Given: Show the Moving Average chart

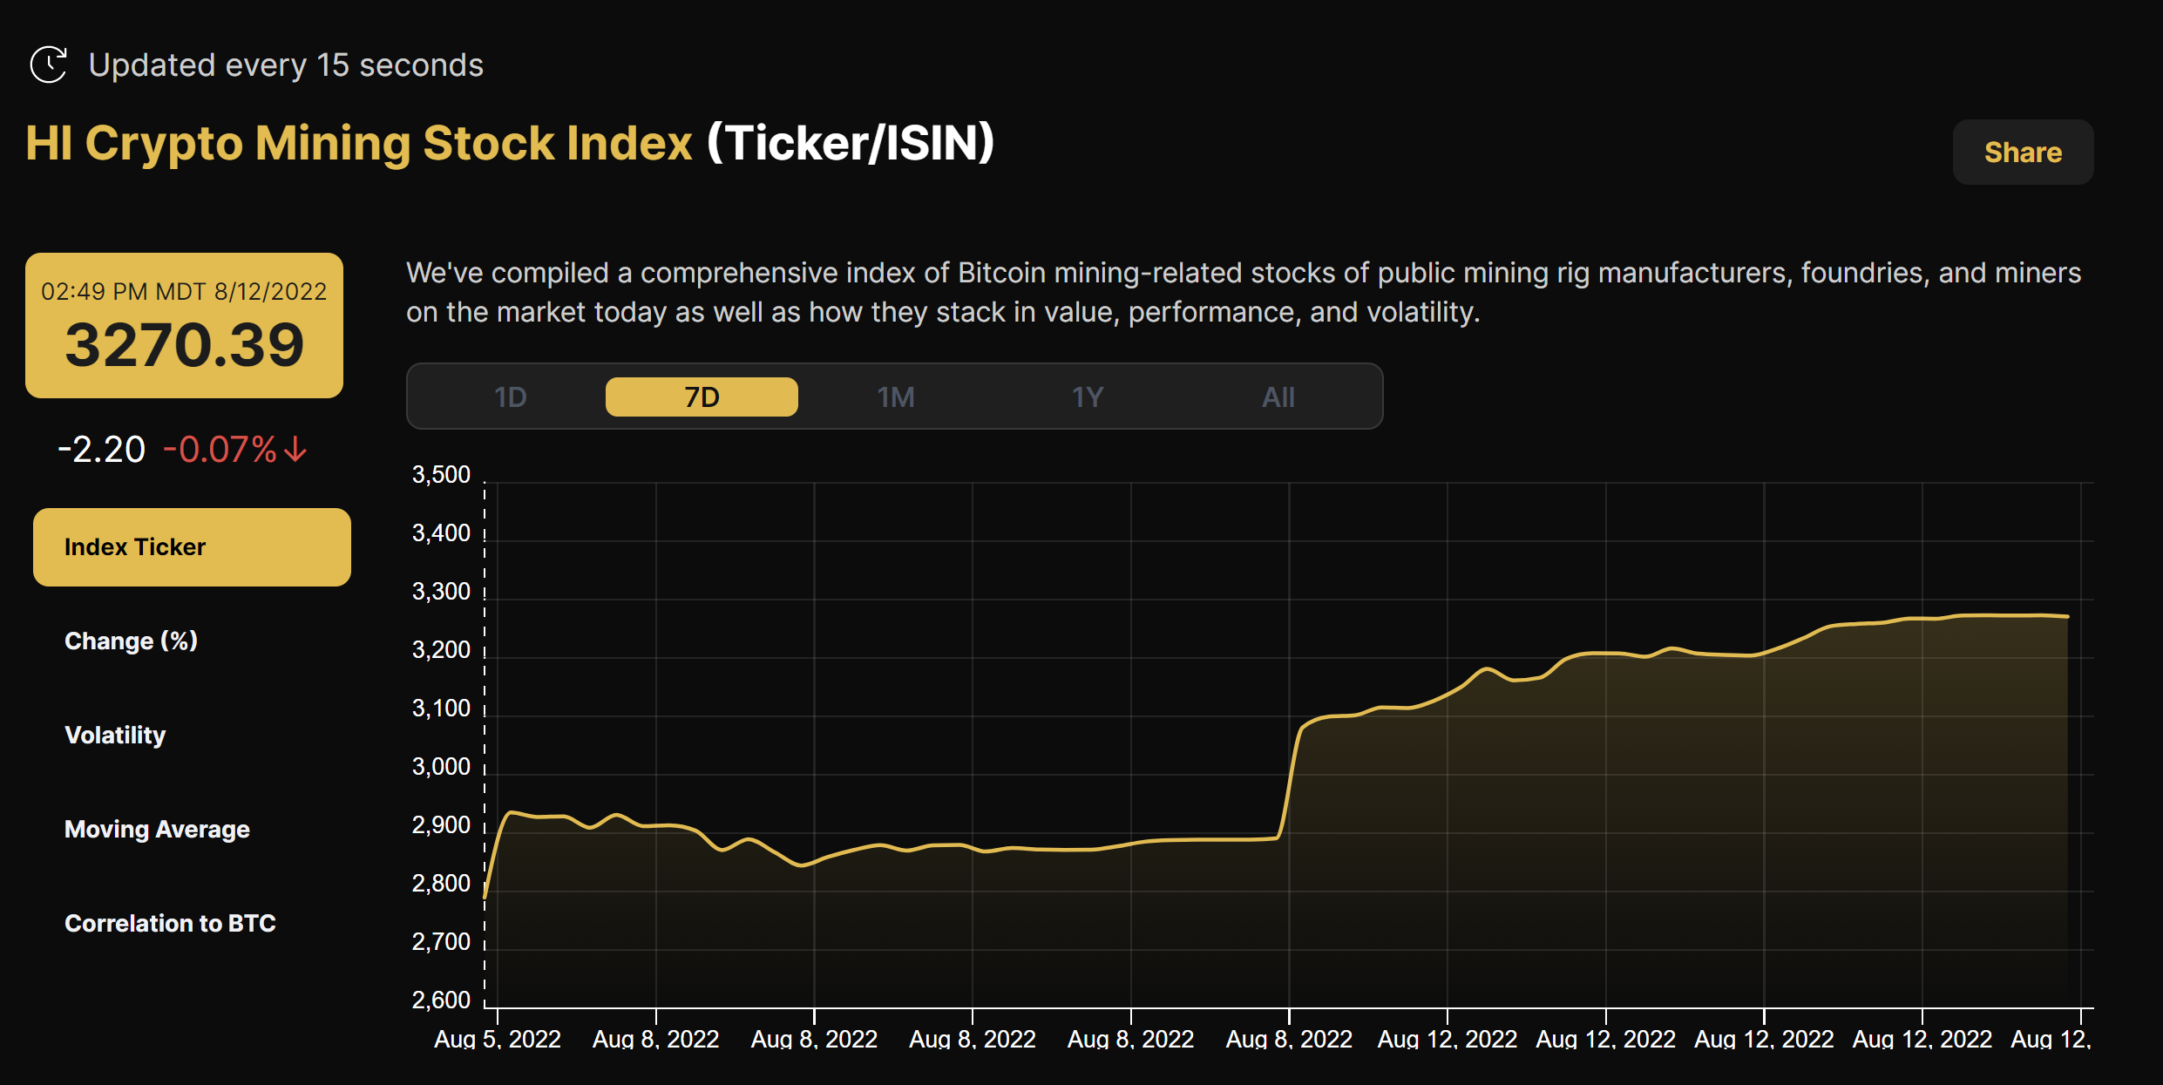Looking at the screenshot, I should pos(157,830).
